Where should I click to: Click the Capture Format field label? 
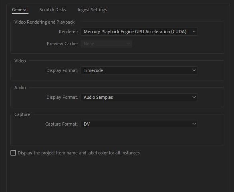click(61, 124)
